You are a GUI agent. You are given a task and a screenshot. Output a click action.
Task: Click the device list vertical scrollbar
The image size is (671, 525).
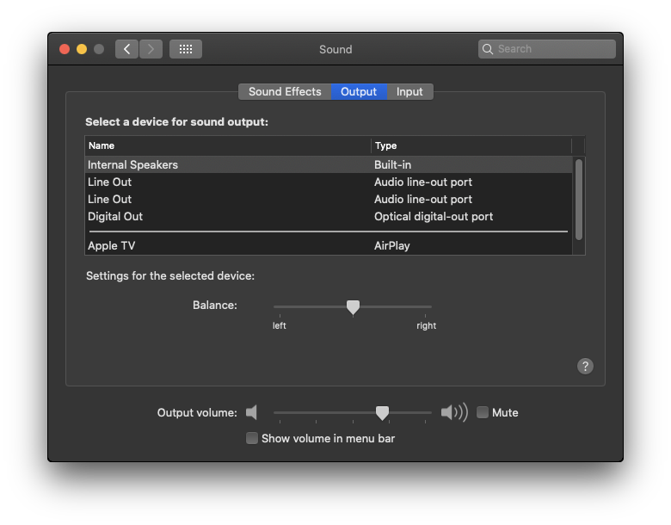579,199
